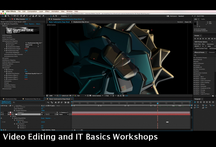Click the Classic 3D renderer button
Viewport: 216px width, 147px height.
click(188, 22)
